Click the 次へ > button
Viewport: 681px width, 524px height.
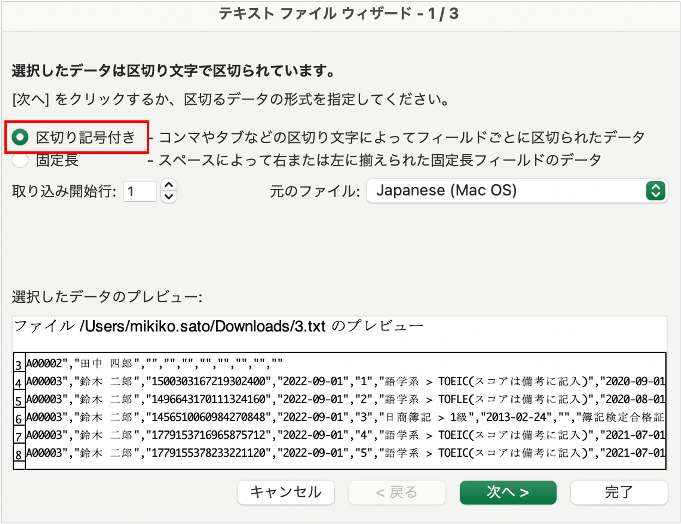(508, 492)
